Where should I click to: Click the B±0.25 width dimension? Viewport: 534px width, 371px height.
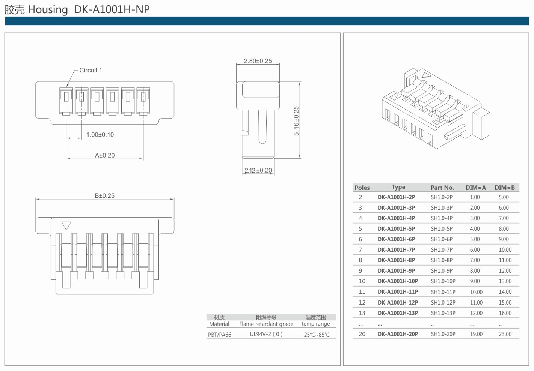point(104,195)
